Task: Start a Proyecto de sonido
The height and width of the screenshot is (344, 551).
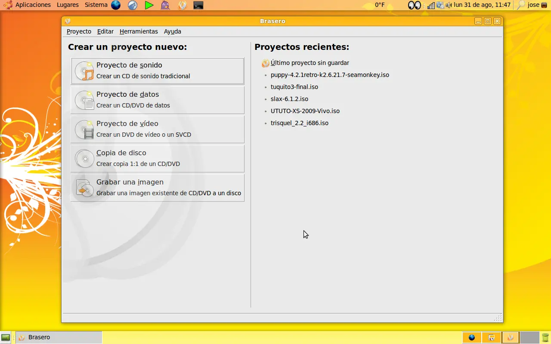Action: pos(158,71)
